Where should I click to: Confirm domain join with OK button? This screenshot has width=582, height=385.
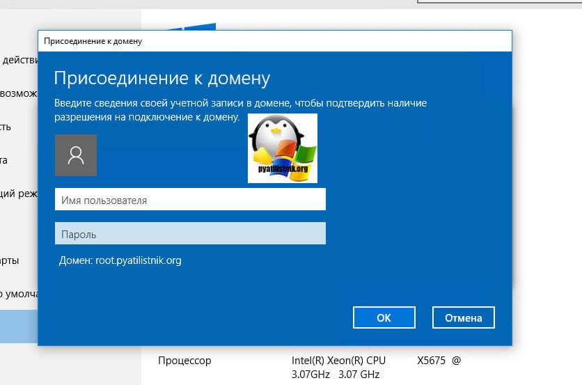click(384, 317)
